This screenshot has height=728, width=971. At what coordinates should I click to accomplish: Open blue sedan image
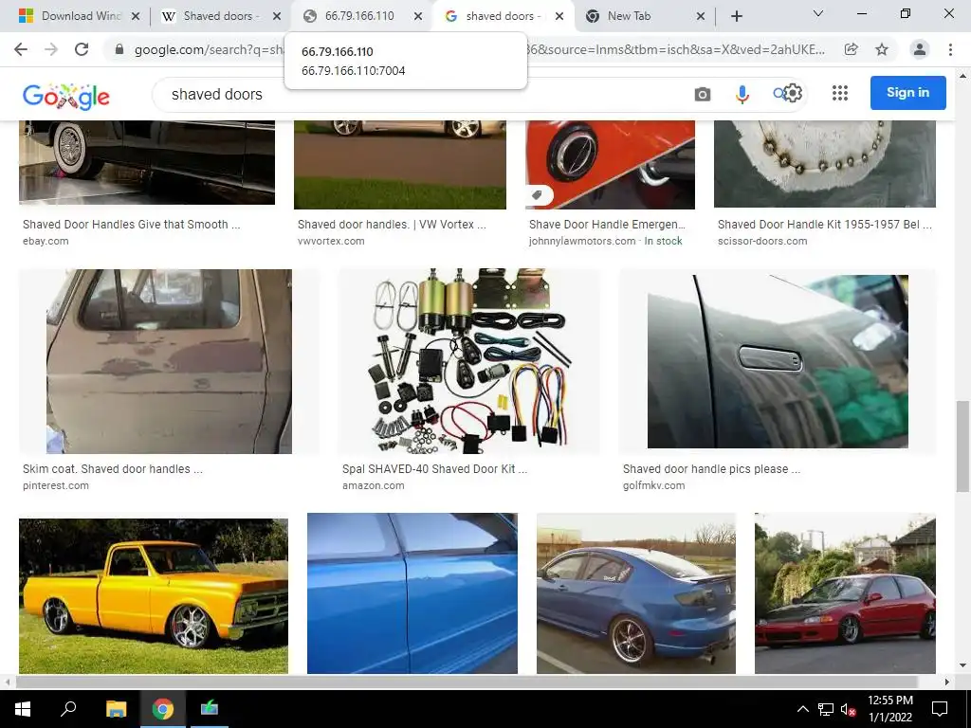tap(636, 593)
